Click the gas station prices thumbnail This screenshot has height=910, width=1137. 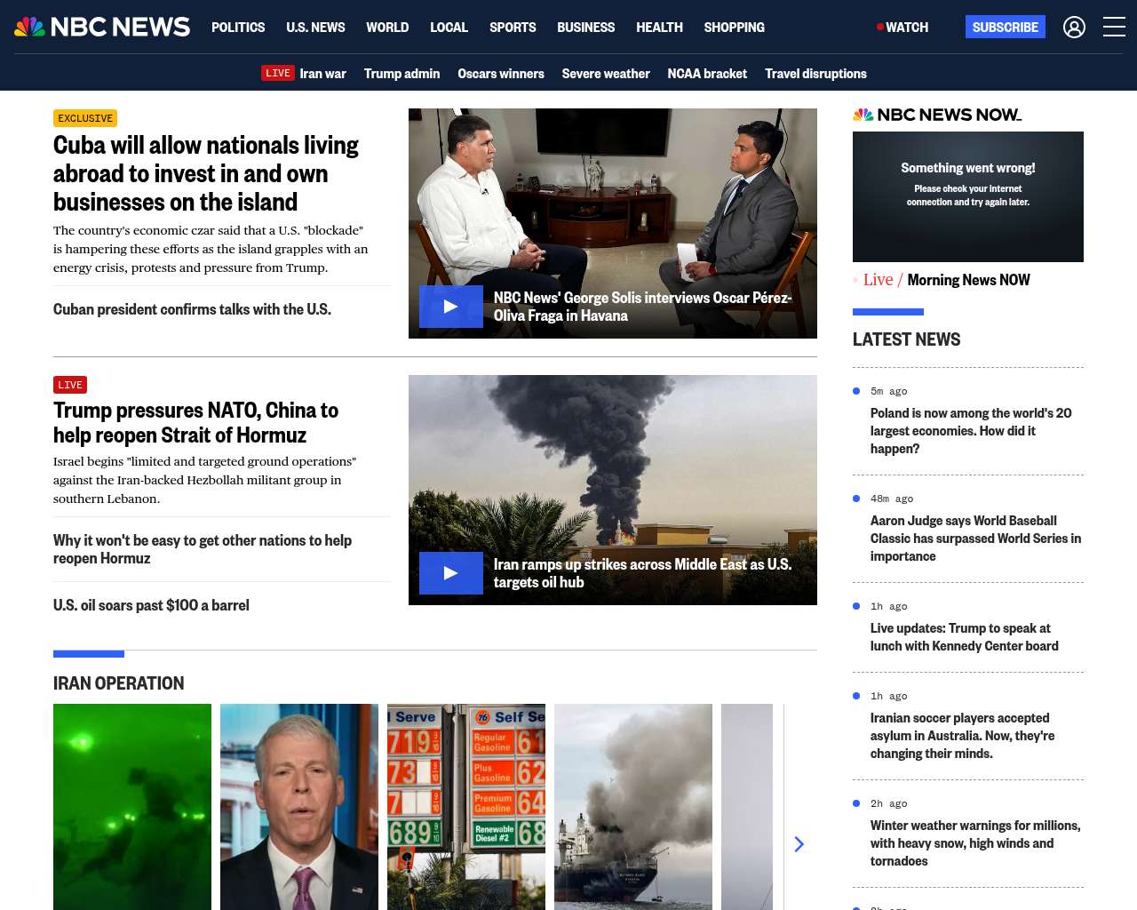point(466,806)
